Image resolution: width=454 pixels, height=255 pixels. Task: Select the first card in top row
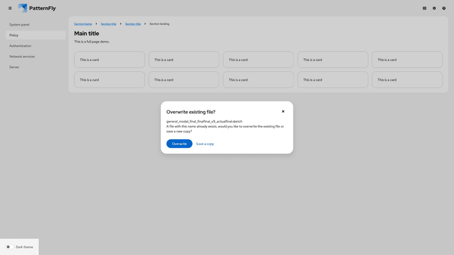coord(110,59)
